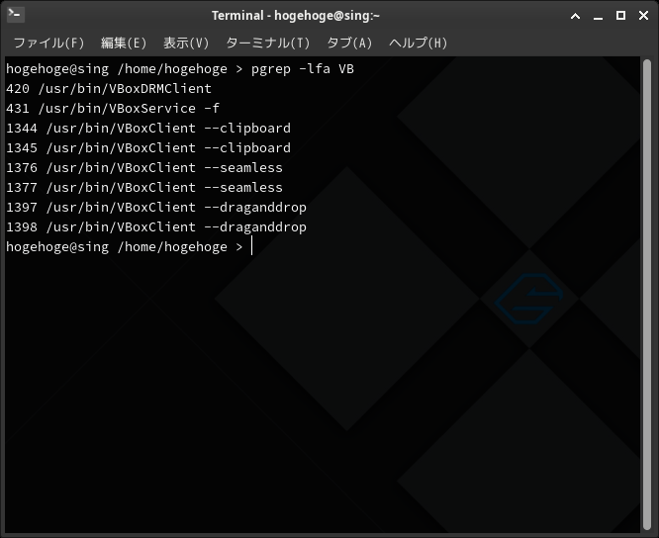Click the line with PID 1397 draganddrop

pyautogui.click(x=156, y=207)
